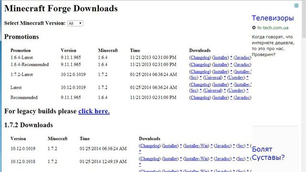
Task: Open Javadoc for the 1.6.4-Recommended promotion
Action: coord(242,64)
